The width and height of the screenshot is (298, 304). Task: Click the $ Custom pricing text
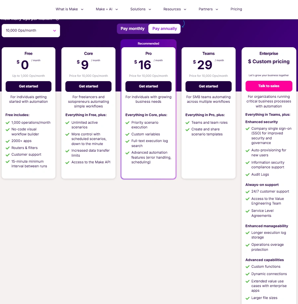269,62
